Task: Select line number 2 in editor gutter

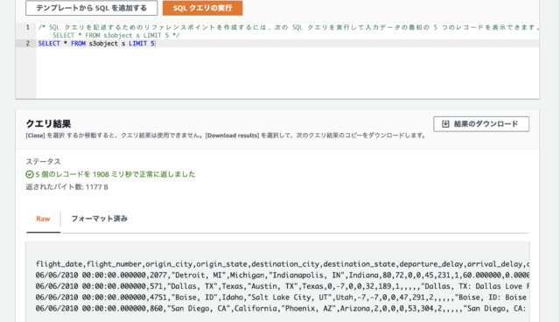Action: (x=28, y=43)
